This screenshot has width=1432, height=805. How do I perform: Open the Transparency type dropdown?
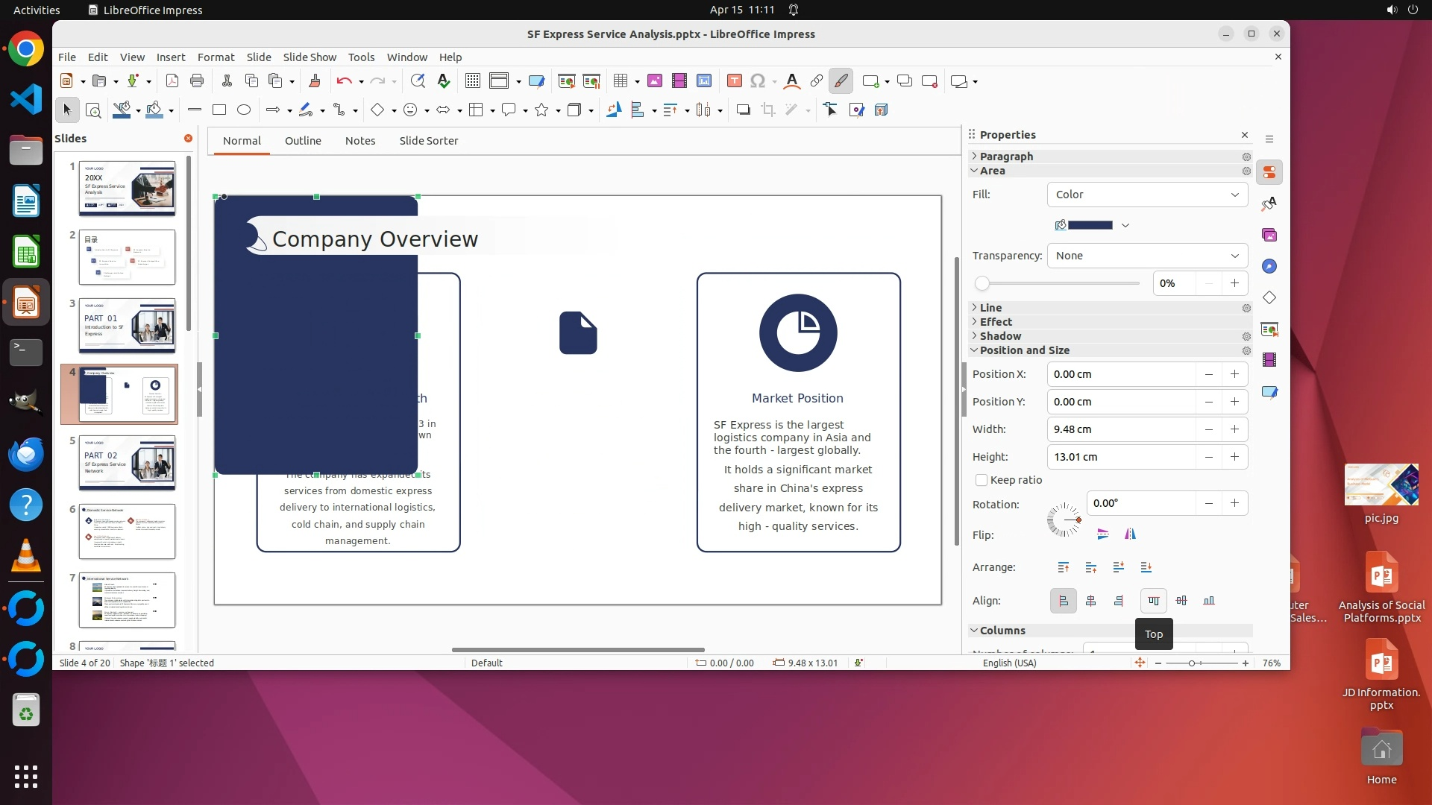[1147, 256]
